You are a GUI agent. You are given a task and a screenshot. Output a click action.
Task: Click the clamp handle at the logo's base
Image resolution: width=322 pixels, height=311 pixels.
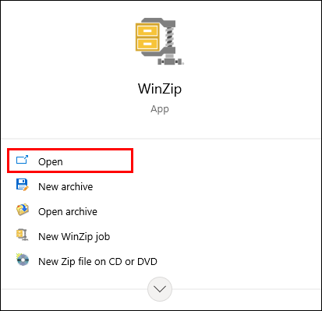(170, 62)
